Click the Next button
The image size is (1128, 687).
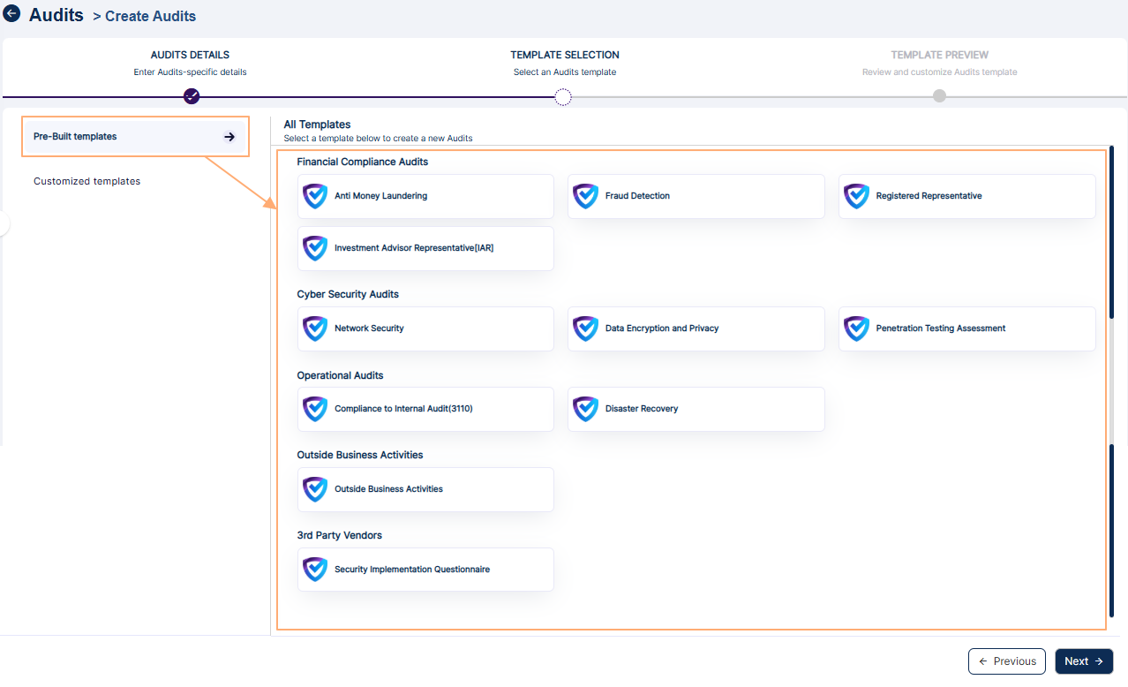1084,661
